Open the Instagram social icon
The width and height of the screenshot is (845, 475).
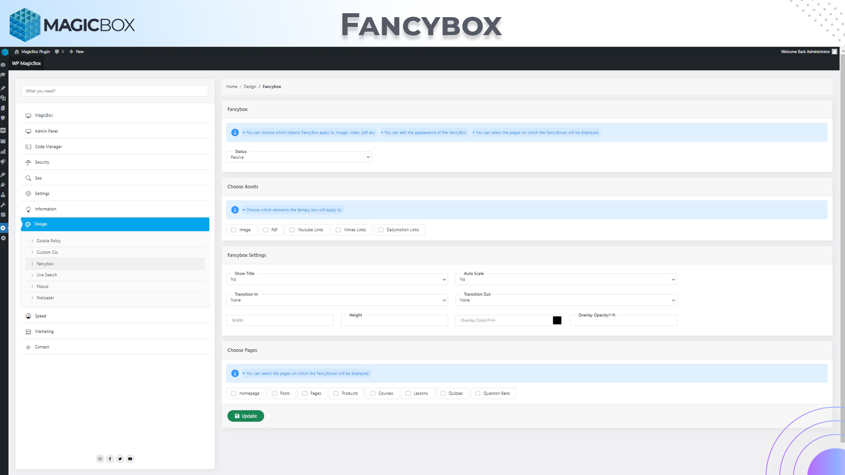100,459
